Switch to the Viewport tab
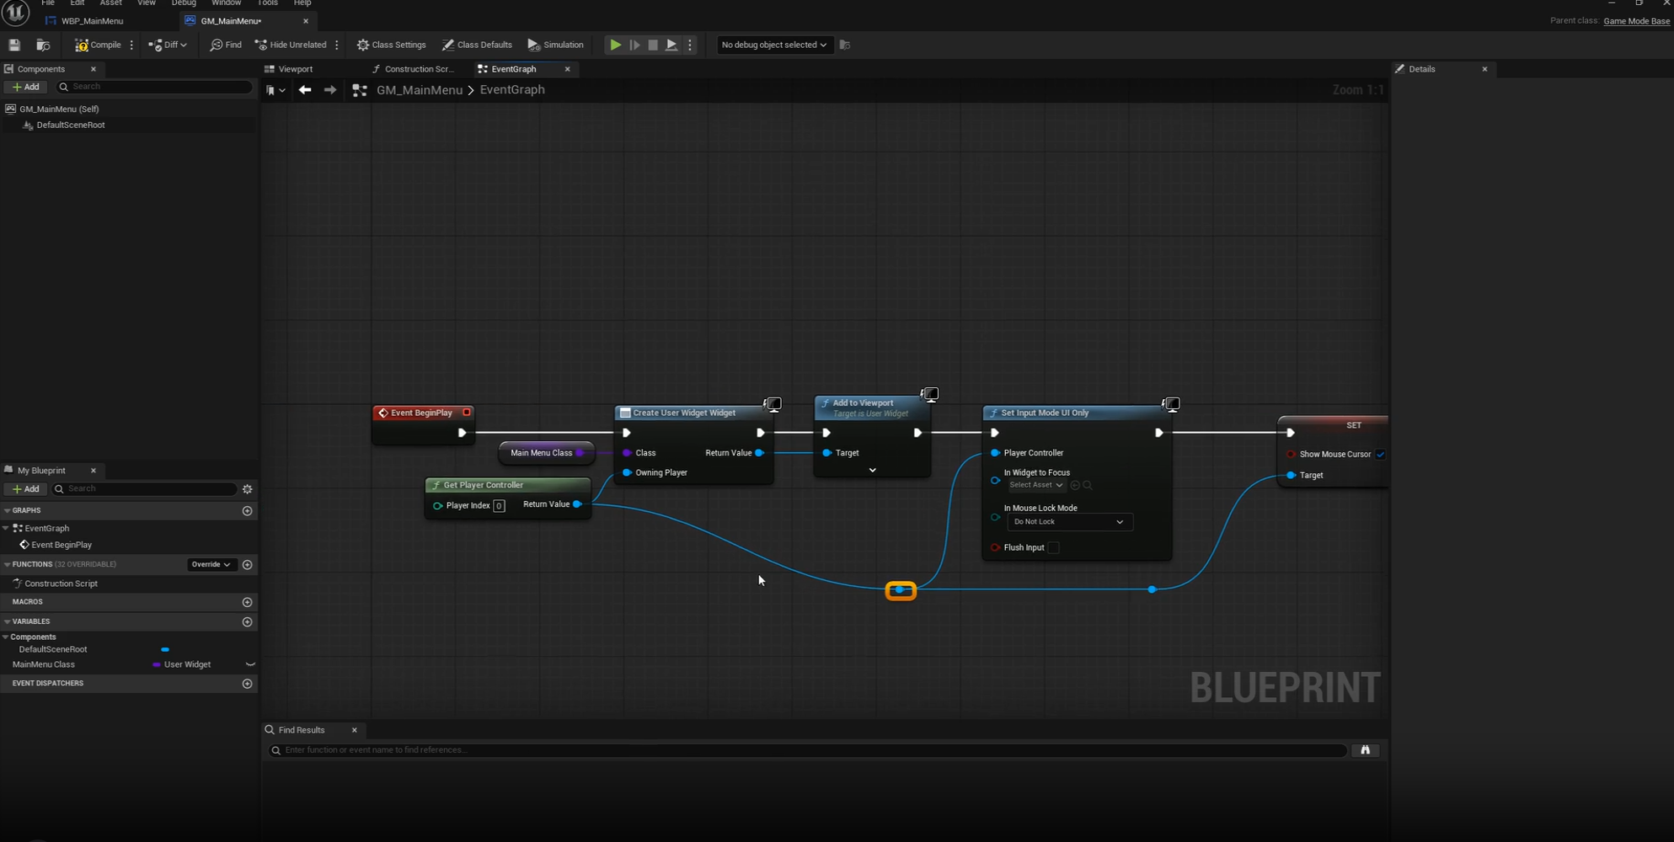 pos(295,69)
